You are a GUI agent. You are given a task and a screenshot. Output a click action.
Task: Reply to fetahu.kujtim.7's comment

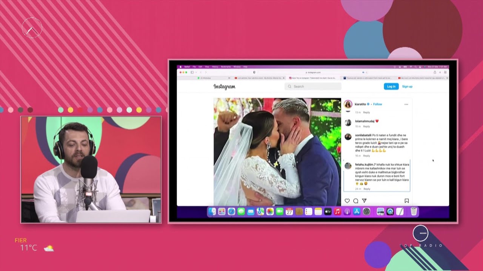367,189
